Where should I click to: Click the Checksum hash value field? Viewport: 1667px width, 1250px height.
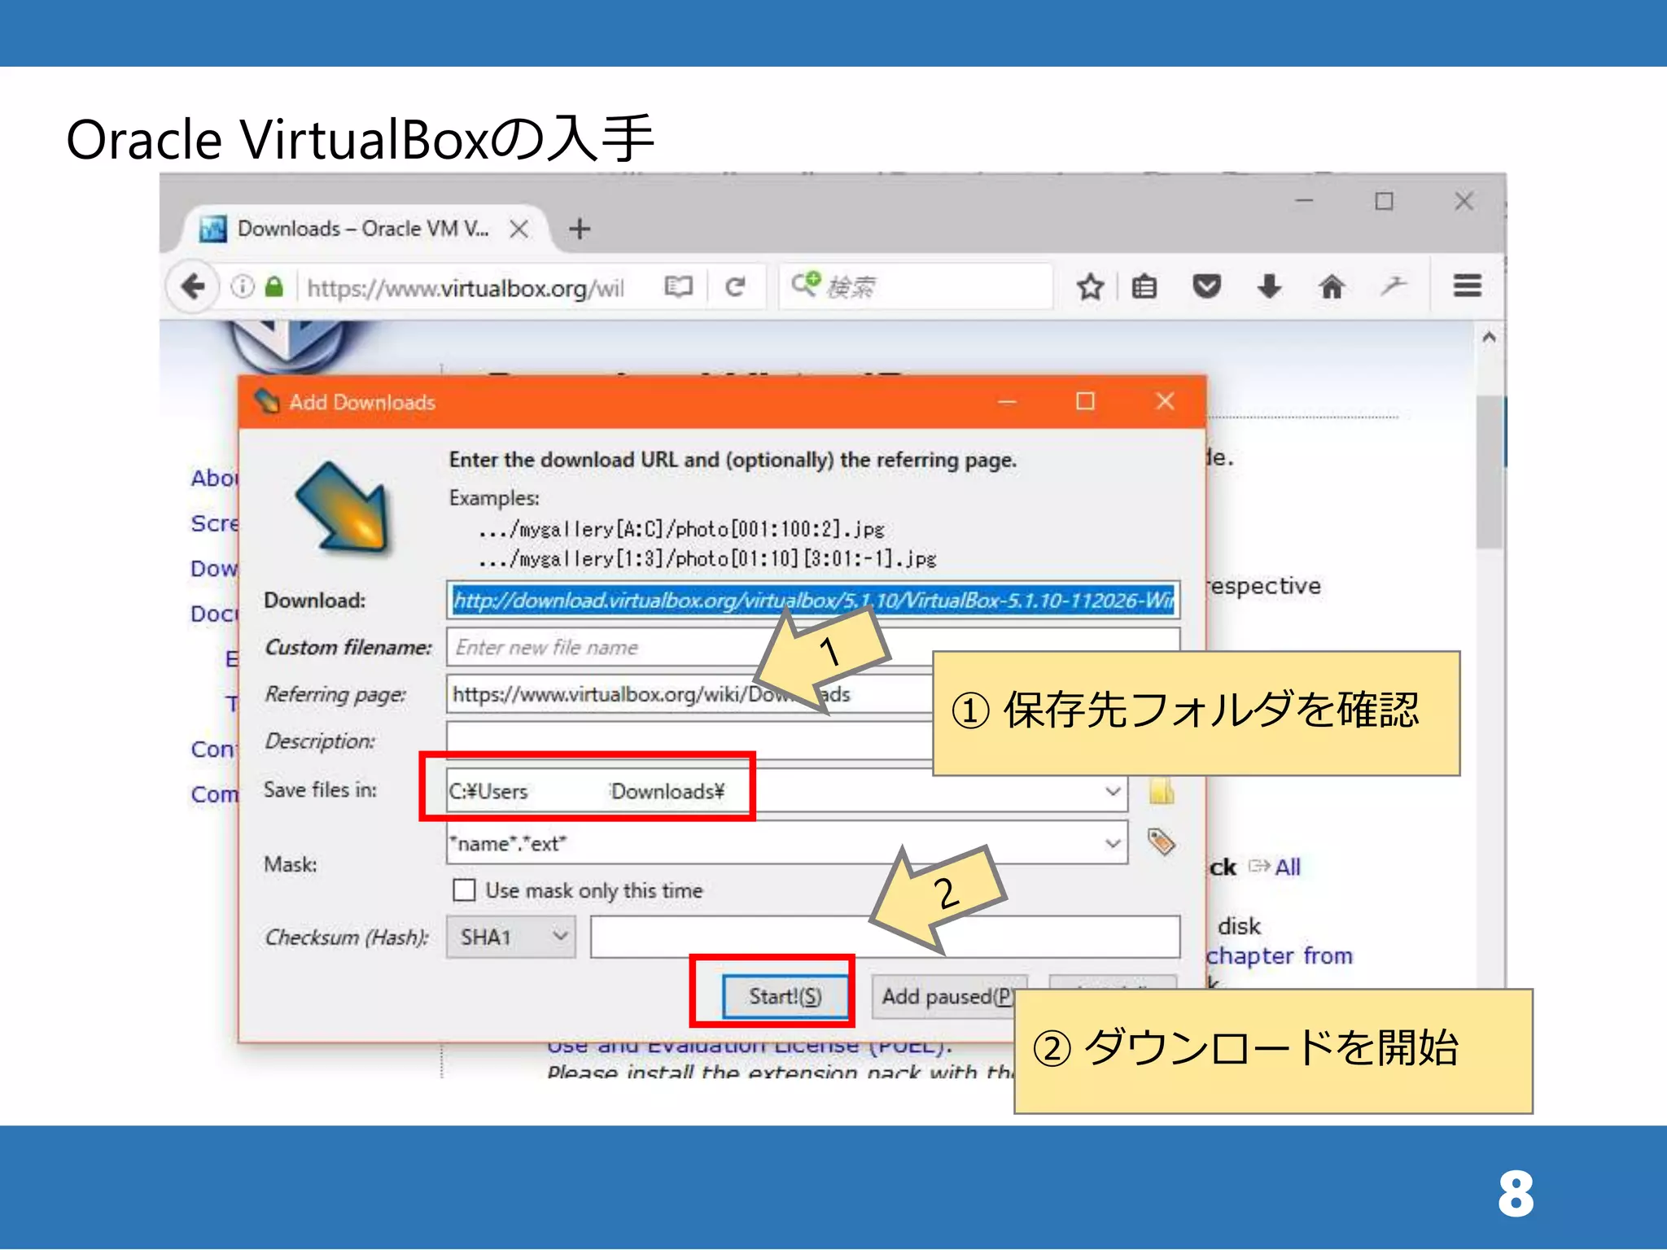885,937
